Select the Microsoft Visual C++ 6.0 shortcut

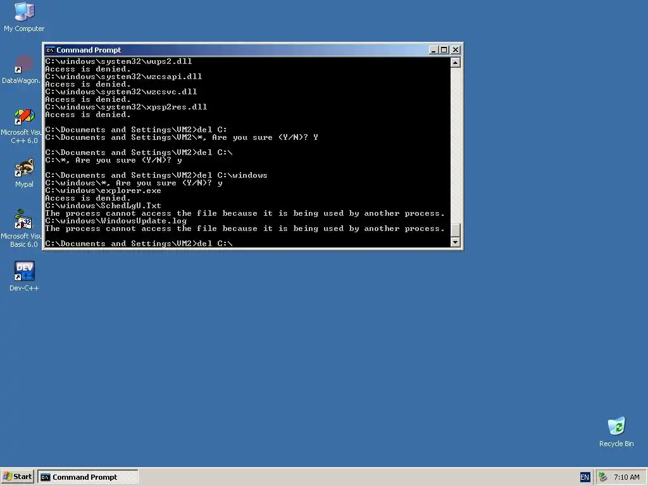point(23,126)
